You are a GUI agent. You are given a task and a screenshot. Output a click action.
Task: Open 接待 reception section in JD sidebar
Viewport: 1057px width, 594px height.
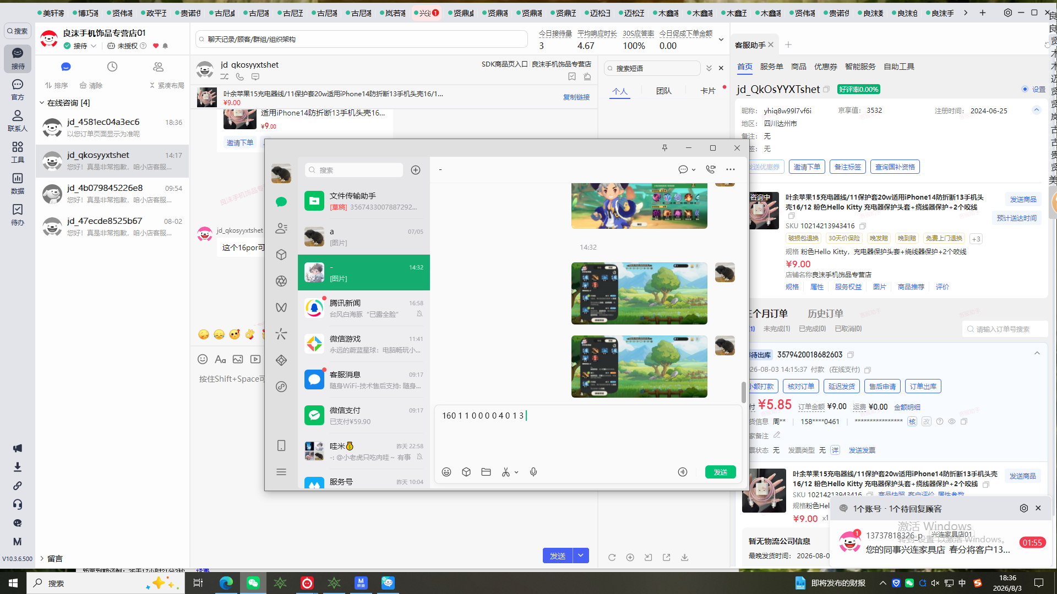tap(18, 58)
